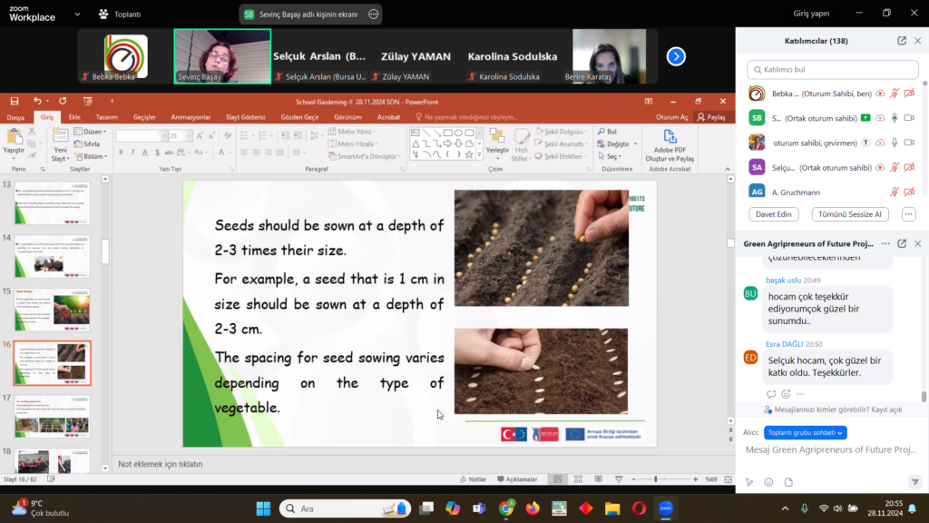
Task: Open Zoom from the Windows taskbar
Action: 665,508
